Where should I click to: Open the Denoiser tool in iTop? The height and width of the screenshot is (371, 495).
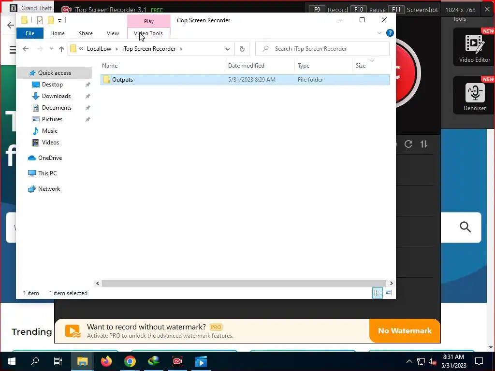click(x=474, y=95)
